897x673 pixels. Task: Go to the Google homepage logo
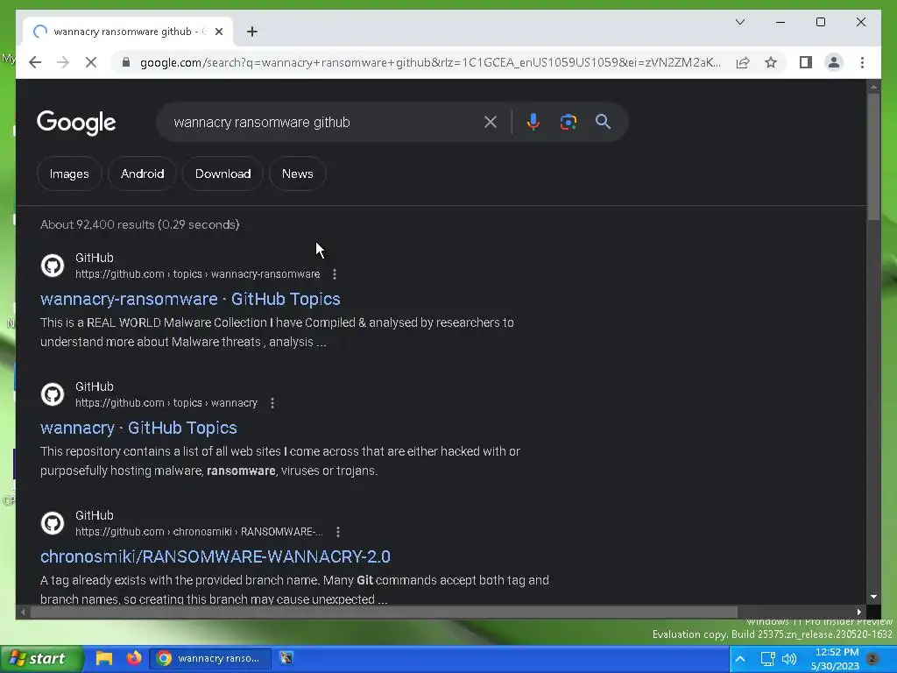(x=76, y=123)
